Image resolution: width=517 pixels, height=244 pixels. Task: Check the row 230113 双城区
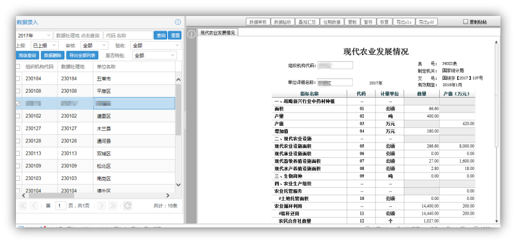[17, 153]
